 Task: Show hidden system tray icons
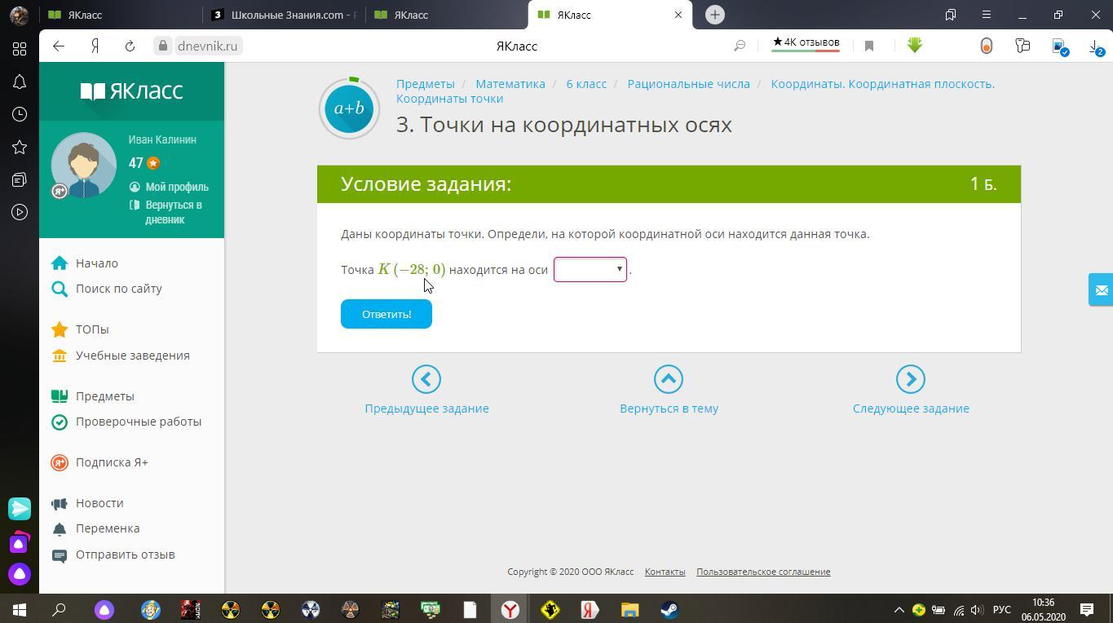pos(899,610)
